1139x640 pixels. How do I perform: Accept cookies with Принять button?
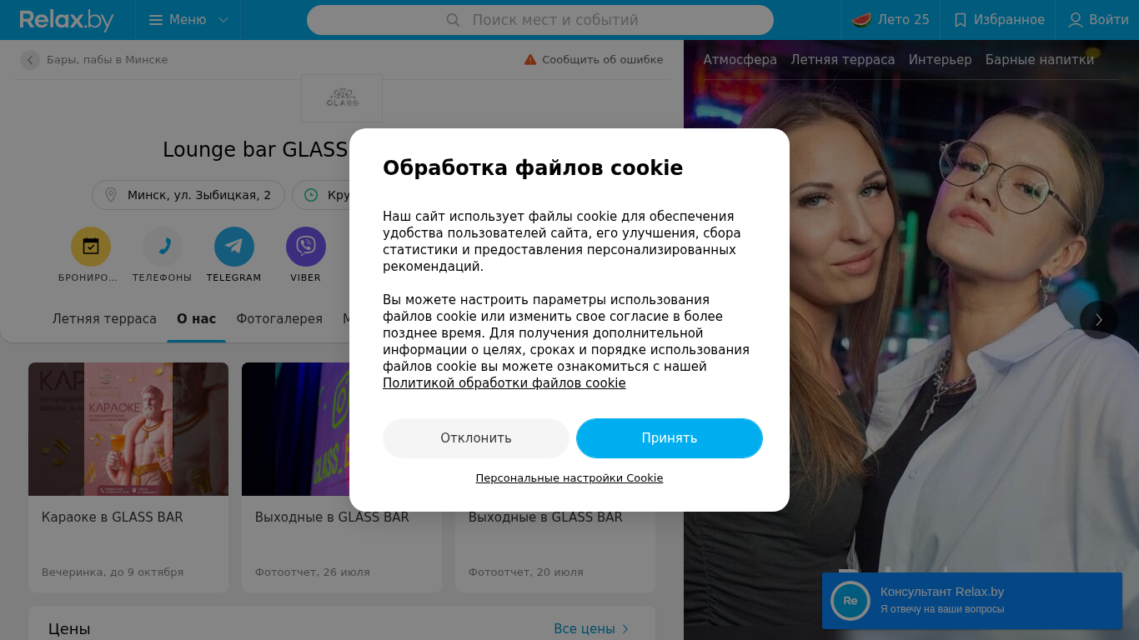tap(670, 438)
